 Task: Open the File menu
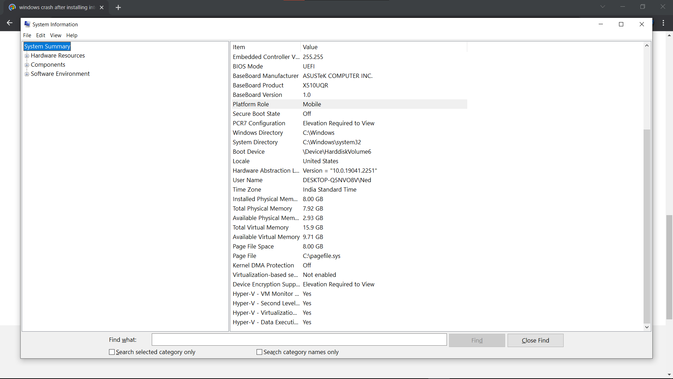(27, 35)
